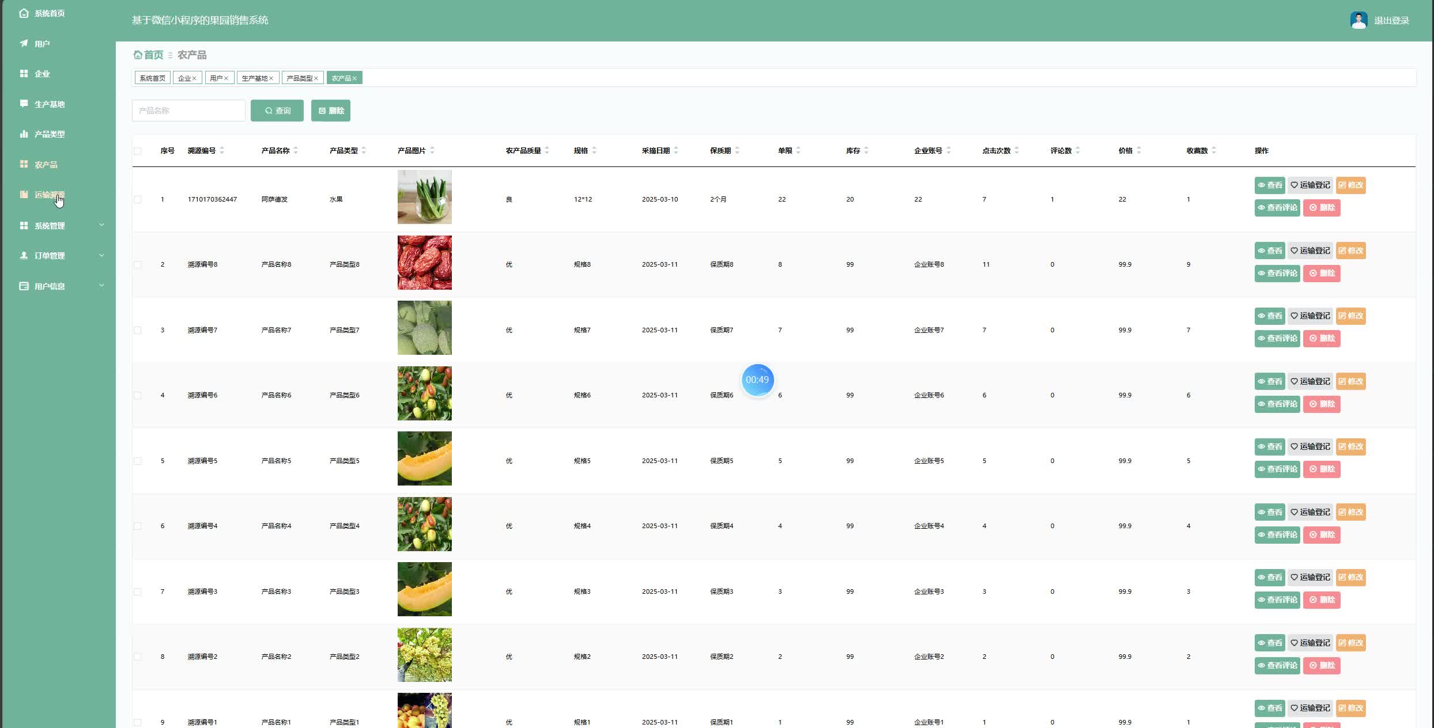Close the 企业 tab with its x icon

(194, 78)
